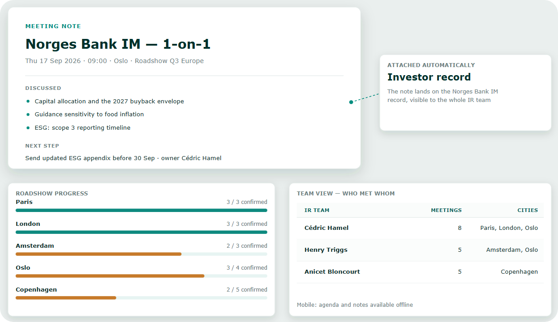
Task: Click the Paris city label
Action: point(24,202)
